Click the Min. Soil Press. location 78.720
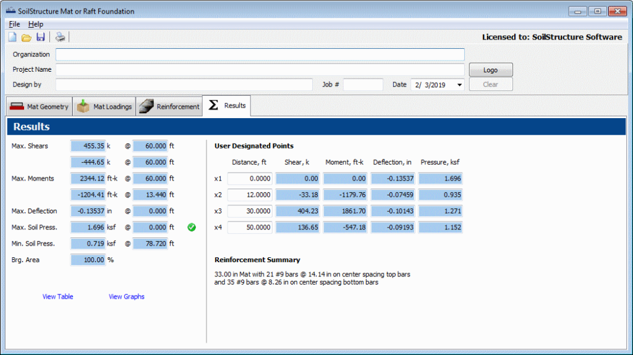Screen dimensions: 633x355 [150, 244]
